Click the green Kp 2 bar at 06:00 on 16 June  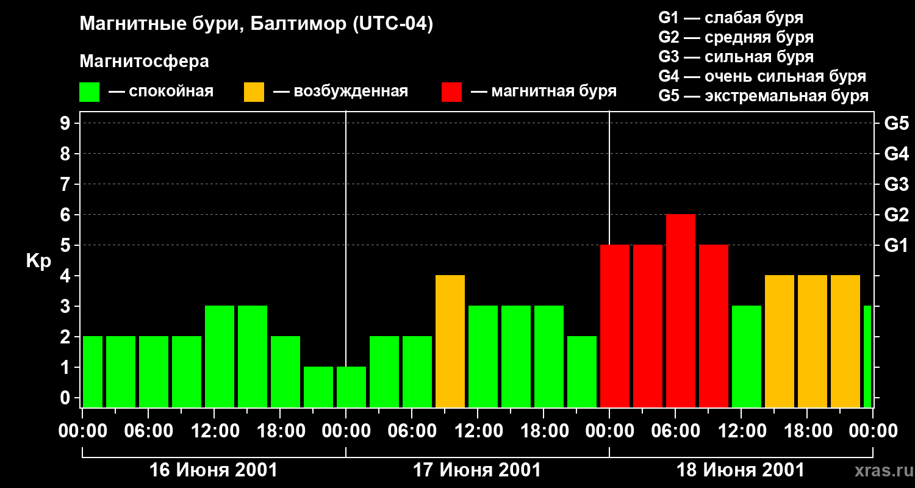click(x=154, y=371)
